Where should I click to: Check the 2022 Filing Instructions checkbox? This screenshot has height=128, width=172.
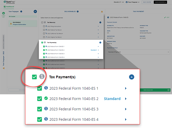pos(44,26)
